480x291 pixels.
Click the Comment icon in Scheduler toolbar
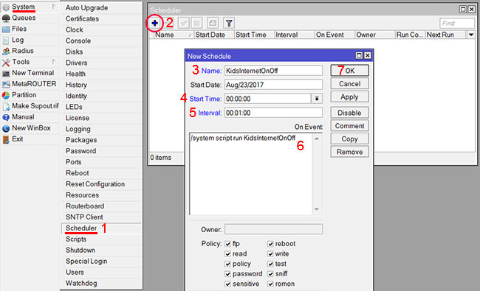(213, 23)
